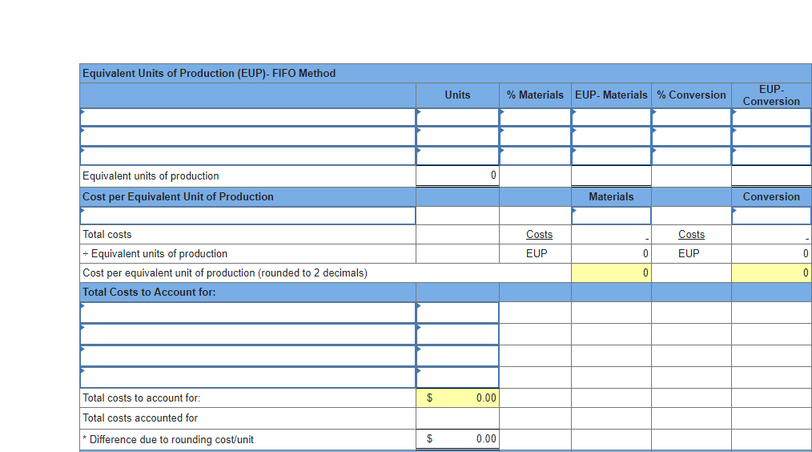This screenshot has height=452, width=812.
Task: Click first row Units input cell
Action: point(457,117)
